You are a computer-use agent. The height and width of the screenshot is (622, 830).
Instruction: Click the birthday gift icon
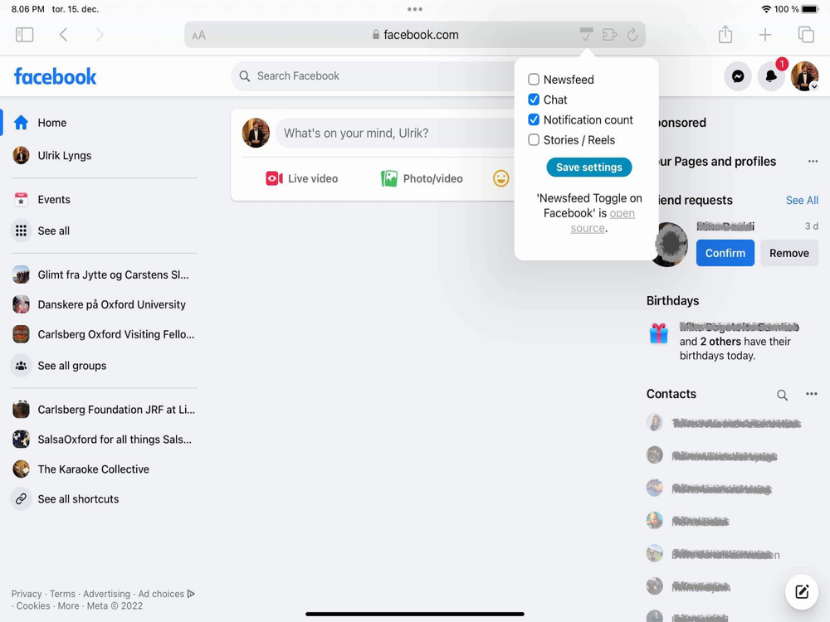(658, 333)
